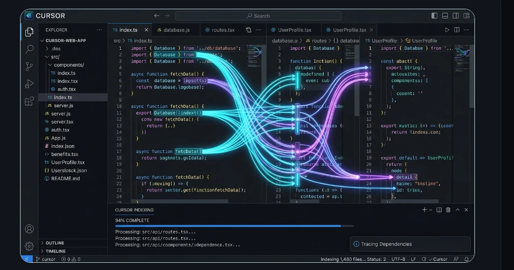Open notifications bell in status bar
The height and width of the screenshot is (270, 514).
[467, 259]
